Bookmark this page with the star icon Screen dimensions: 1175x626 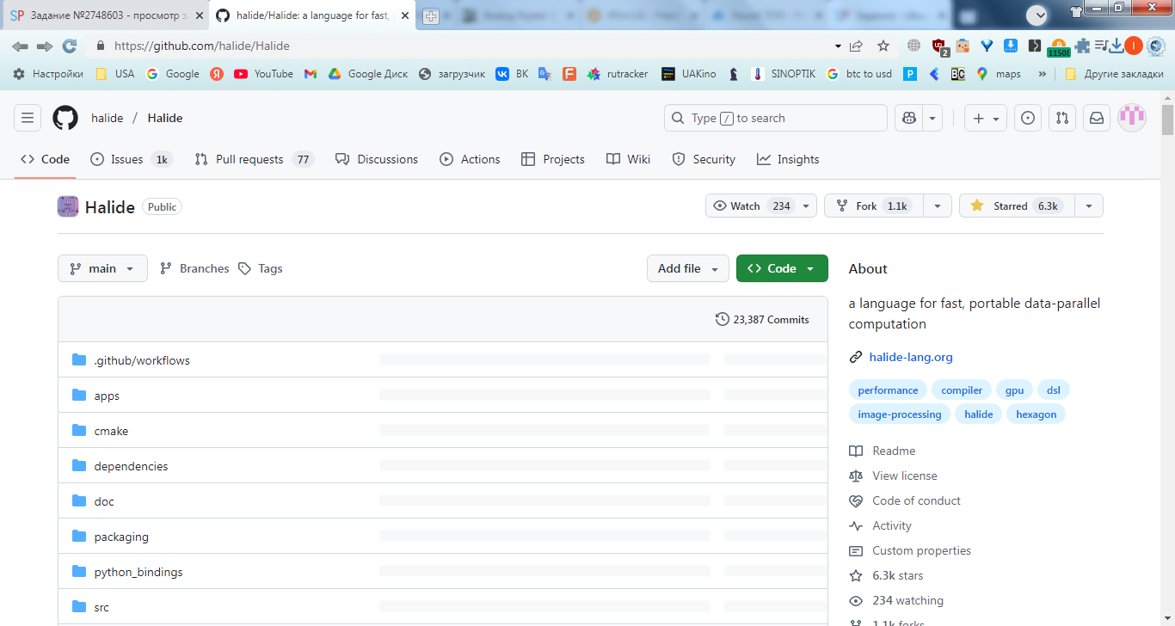tap(883, 46)
